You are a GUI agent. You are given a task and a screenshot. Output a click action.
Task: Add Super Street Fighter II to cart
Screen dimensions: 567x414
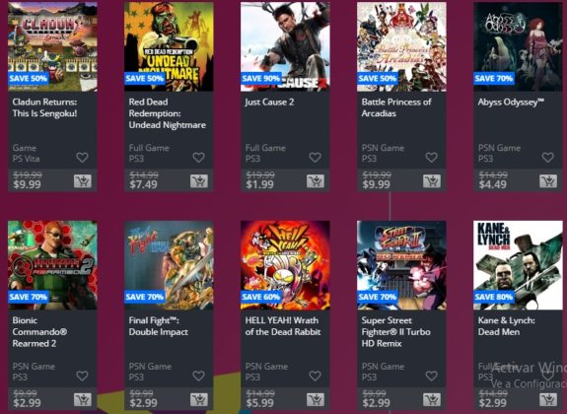pos(432,399)
